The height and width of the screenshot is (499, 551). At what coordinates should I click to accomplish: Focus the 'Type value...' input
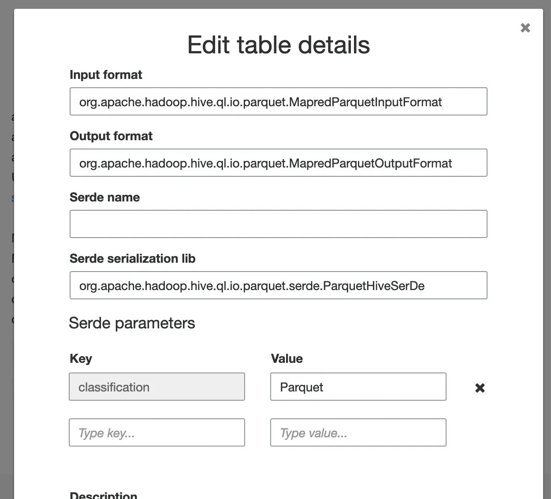tap(358, 433)
